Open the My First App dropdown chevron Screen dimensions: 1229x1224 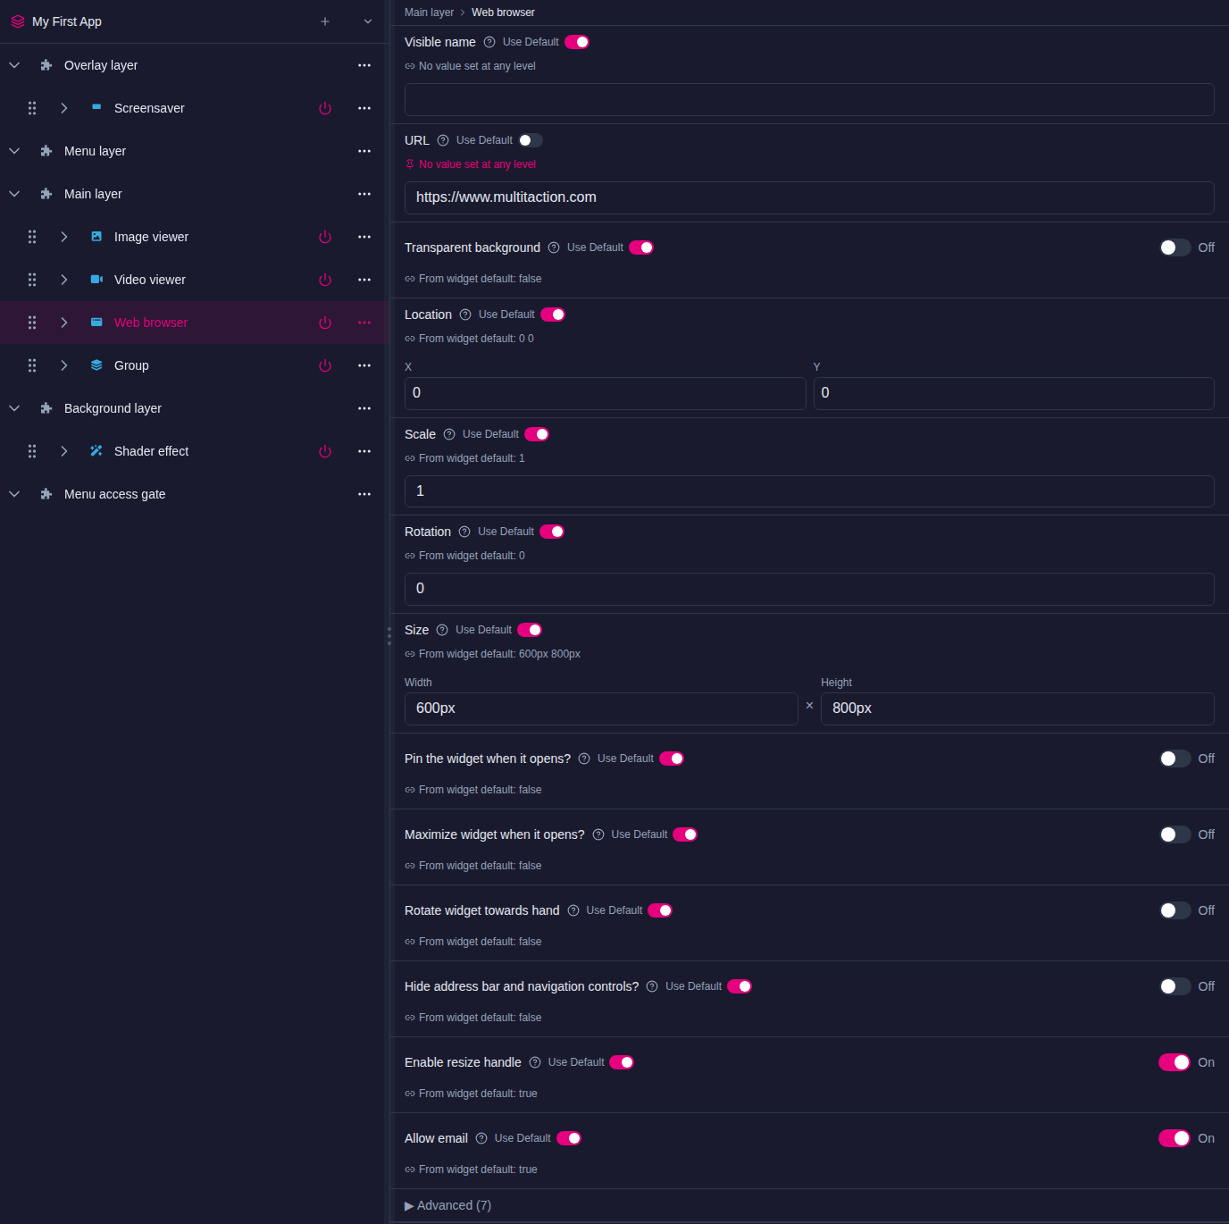[368, 21]
